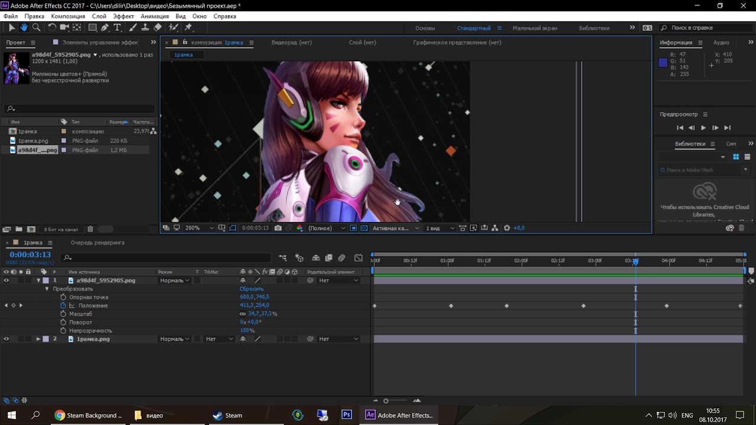Click the timeline zoom slider handle
756x425 pixels.
[x=386, y=401]
